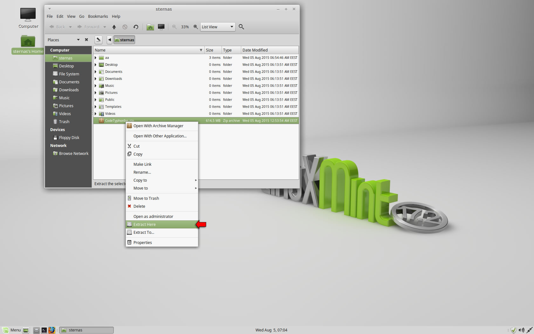
Task: Choose Open With Other Application
Action: click(162, 136)
